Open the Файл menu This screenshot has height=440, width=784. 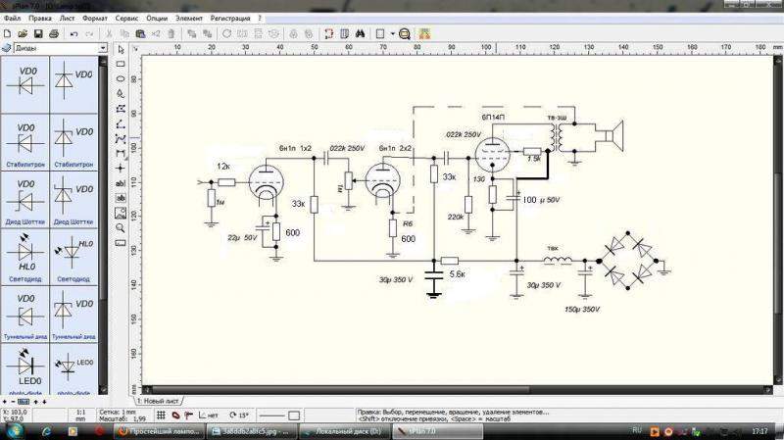12,19
